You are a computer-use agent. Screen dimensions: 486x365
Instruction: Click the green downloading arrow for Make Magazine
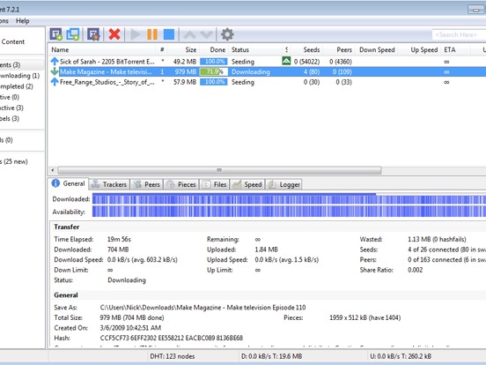coord(55,71)
